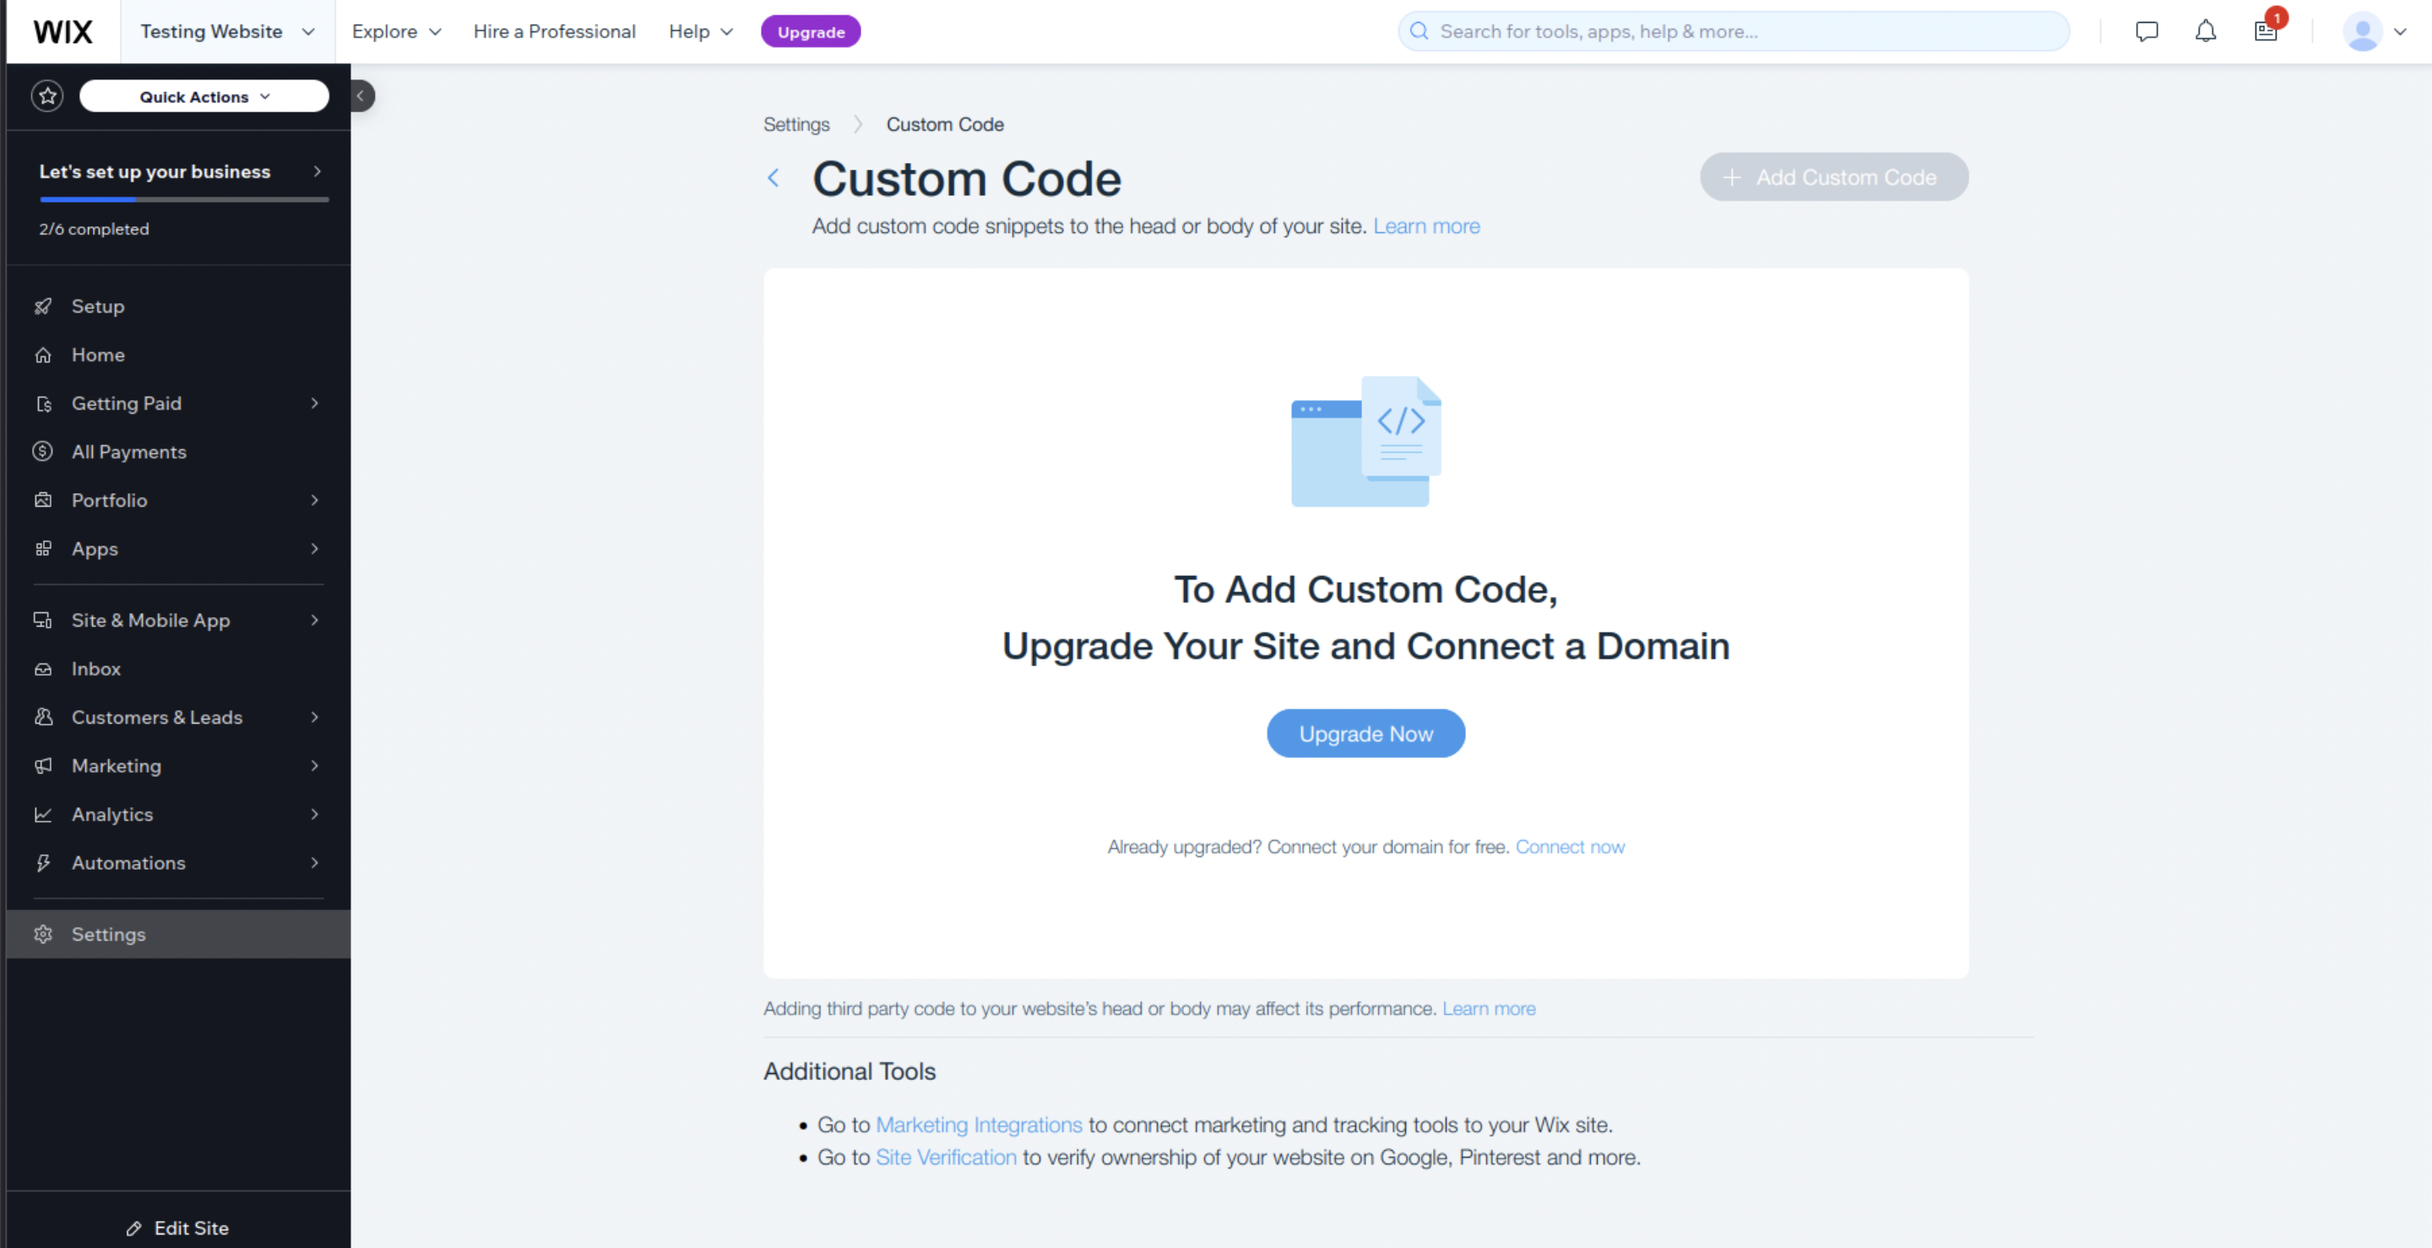Click the Upgrade Now button
The width and height of the screenshot is (2432, 1248).
(x=1365, y=734)
